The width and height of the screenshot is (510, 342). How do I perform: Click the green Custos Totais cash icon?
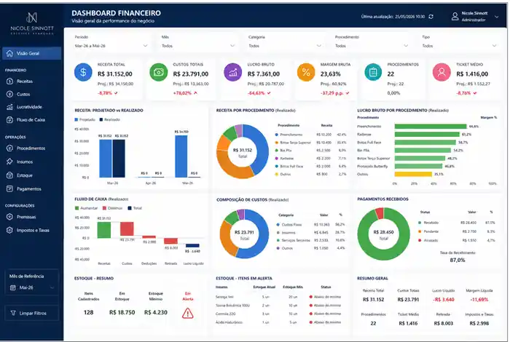click(158, 72)
